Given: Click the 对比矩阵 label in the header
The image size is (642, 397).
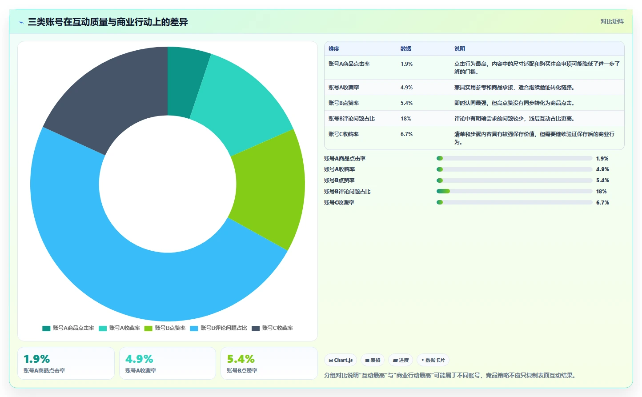Looking at the screenshot, I should point(612,21).
